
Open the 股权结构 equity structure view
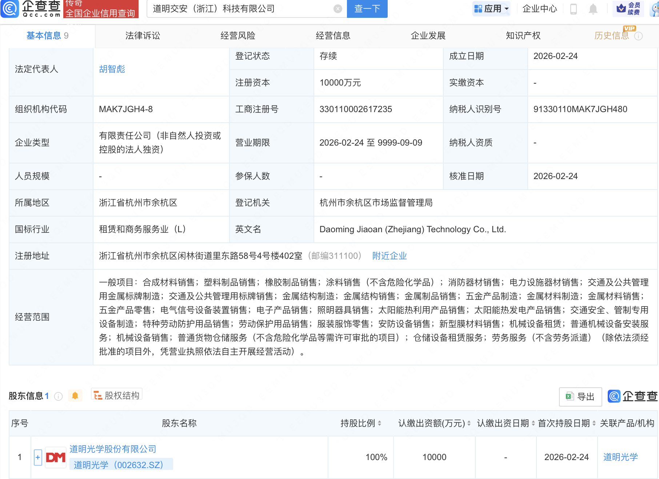[116, 395]
